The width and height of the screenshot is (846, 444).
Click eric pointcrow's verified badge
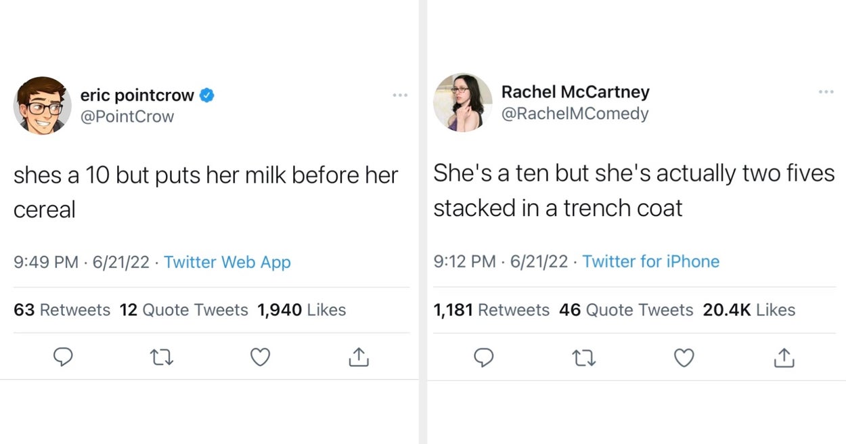(x=206, y=95)
